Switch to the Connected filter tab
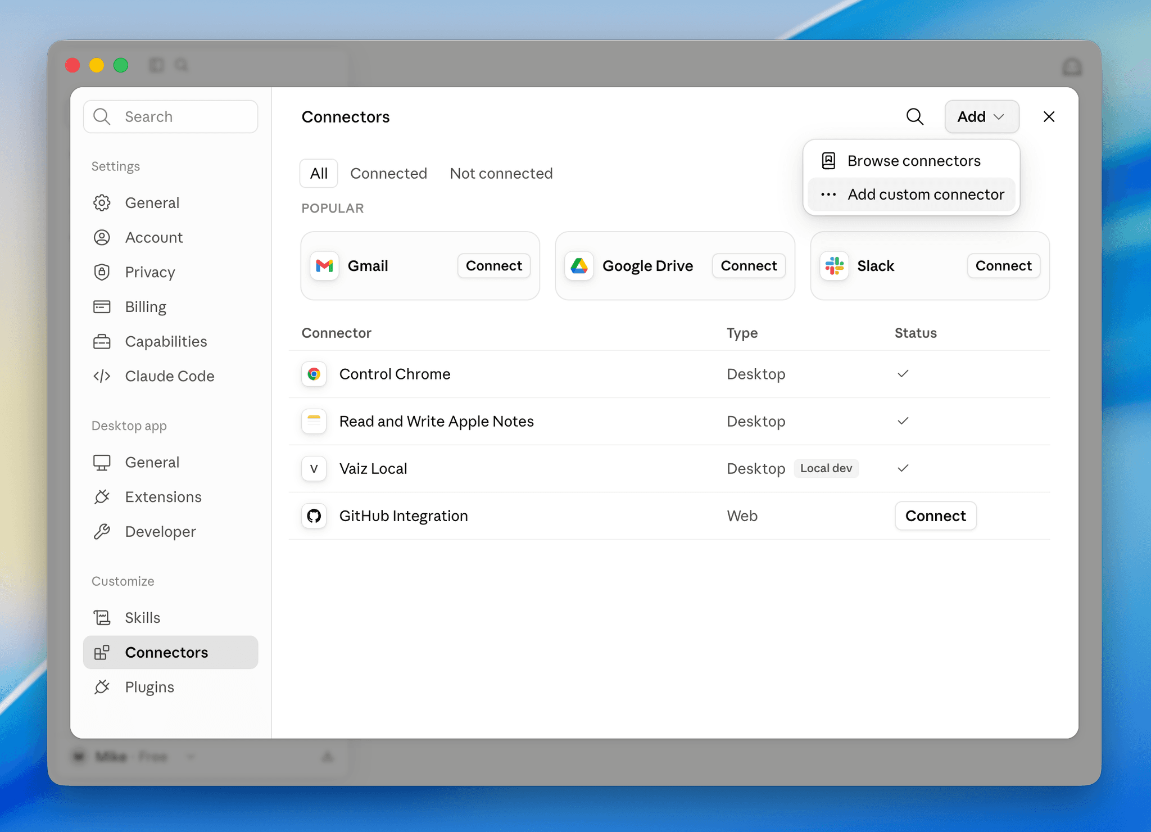 (x=388, y=173)
